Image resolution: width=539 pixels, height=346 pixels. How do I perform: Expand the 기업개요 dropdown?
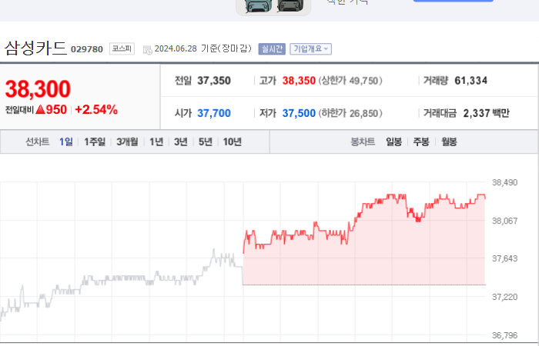[311, 49]
